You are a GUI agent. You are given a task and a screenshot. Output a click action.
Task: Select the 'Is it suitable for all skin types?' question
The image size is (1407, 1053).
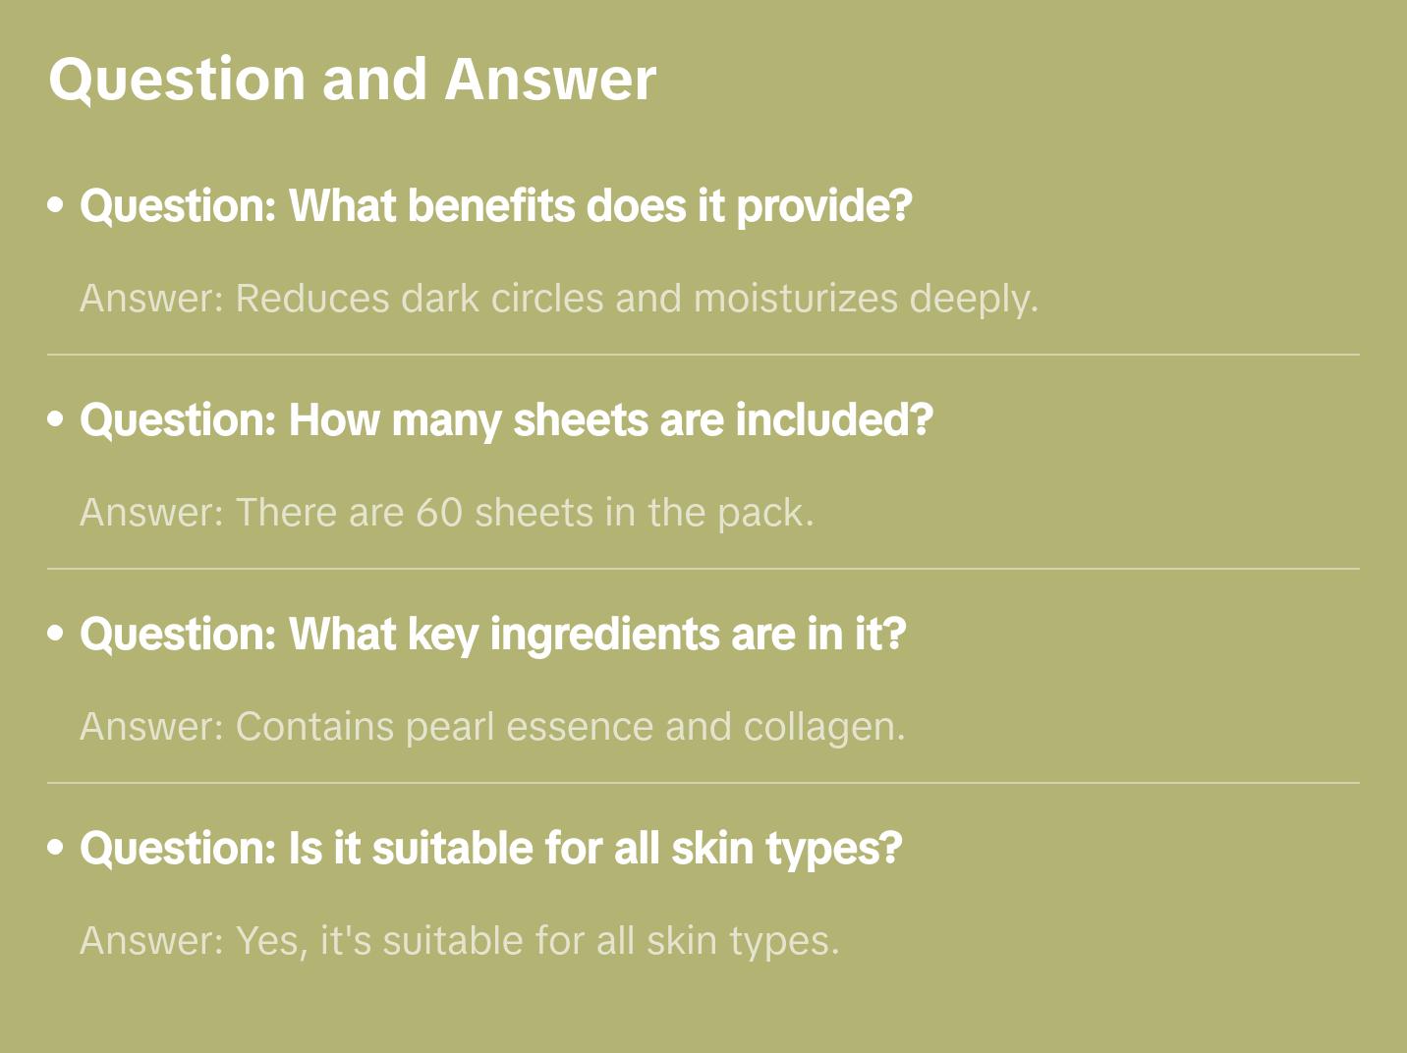(490, 849)
